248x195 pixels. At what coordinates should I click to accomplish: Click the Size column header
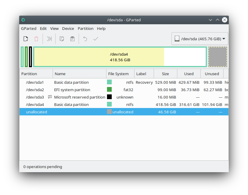(x=166, y=74)
